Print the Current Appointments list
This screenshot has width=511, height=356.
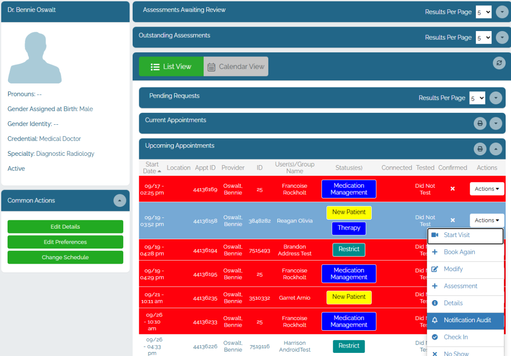point(480,123)
